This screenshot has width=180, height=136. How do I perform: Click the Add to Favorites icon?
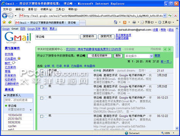tap(10, 22)
